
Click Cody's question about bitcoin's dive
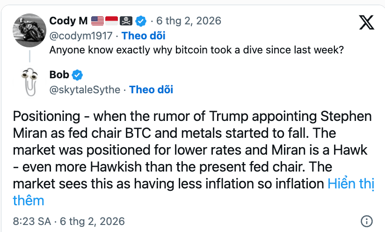point(196,50)
